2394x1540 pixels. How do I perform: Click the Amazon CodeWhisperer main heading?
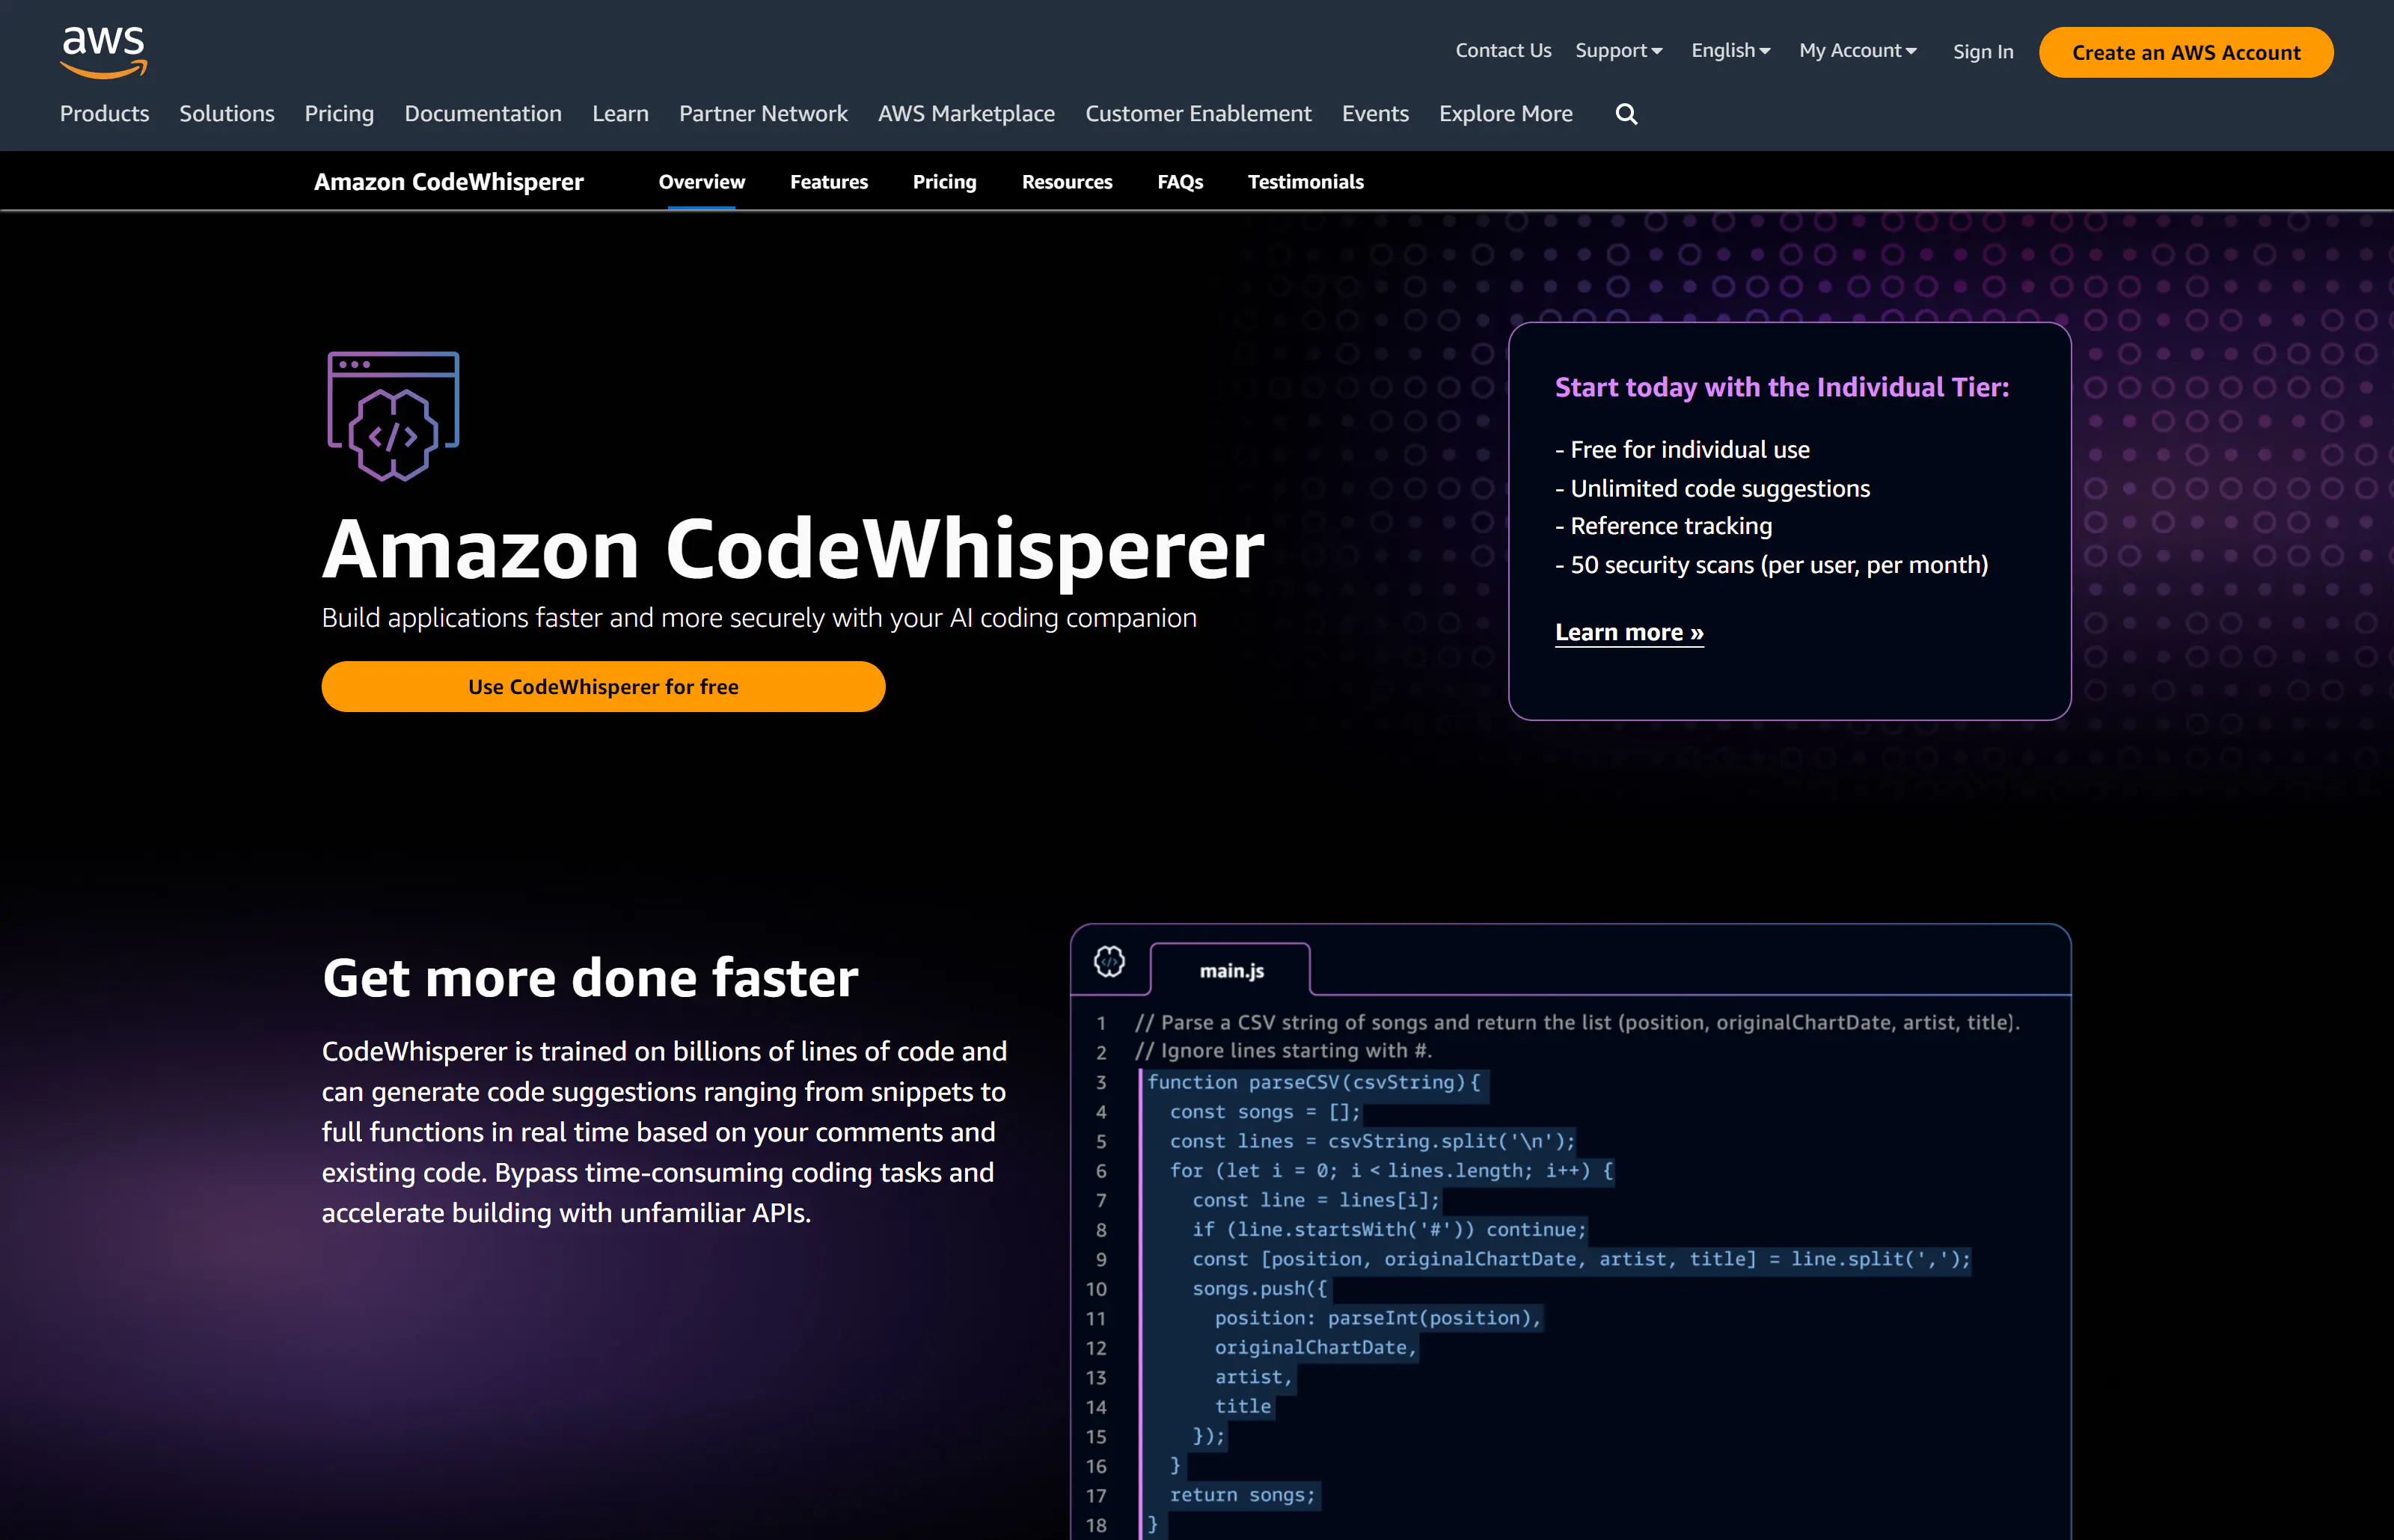pyautogui.click(x=793, y=549)
